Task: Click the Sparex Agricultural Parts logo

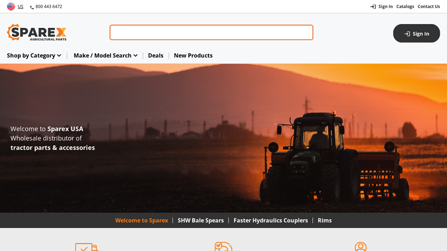Action: (x=37, y=32)
